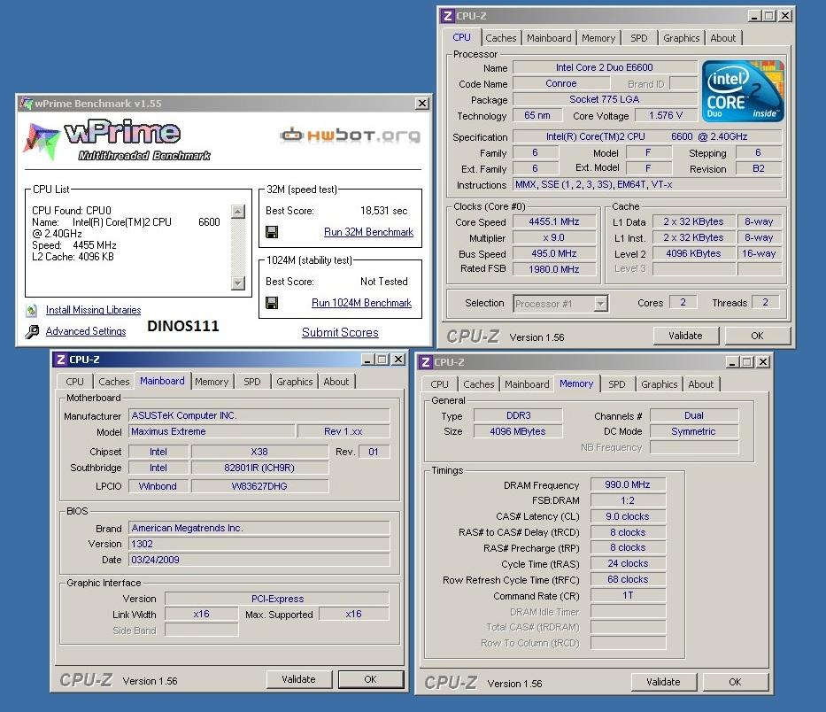The width and height of the screenshot is (826, 712).
Task: Select Caches tab in Memory CPU-Z window
Action: (x=478, y=384)
